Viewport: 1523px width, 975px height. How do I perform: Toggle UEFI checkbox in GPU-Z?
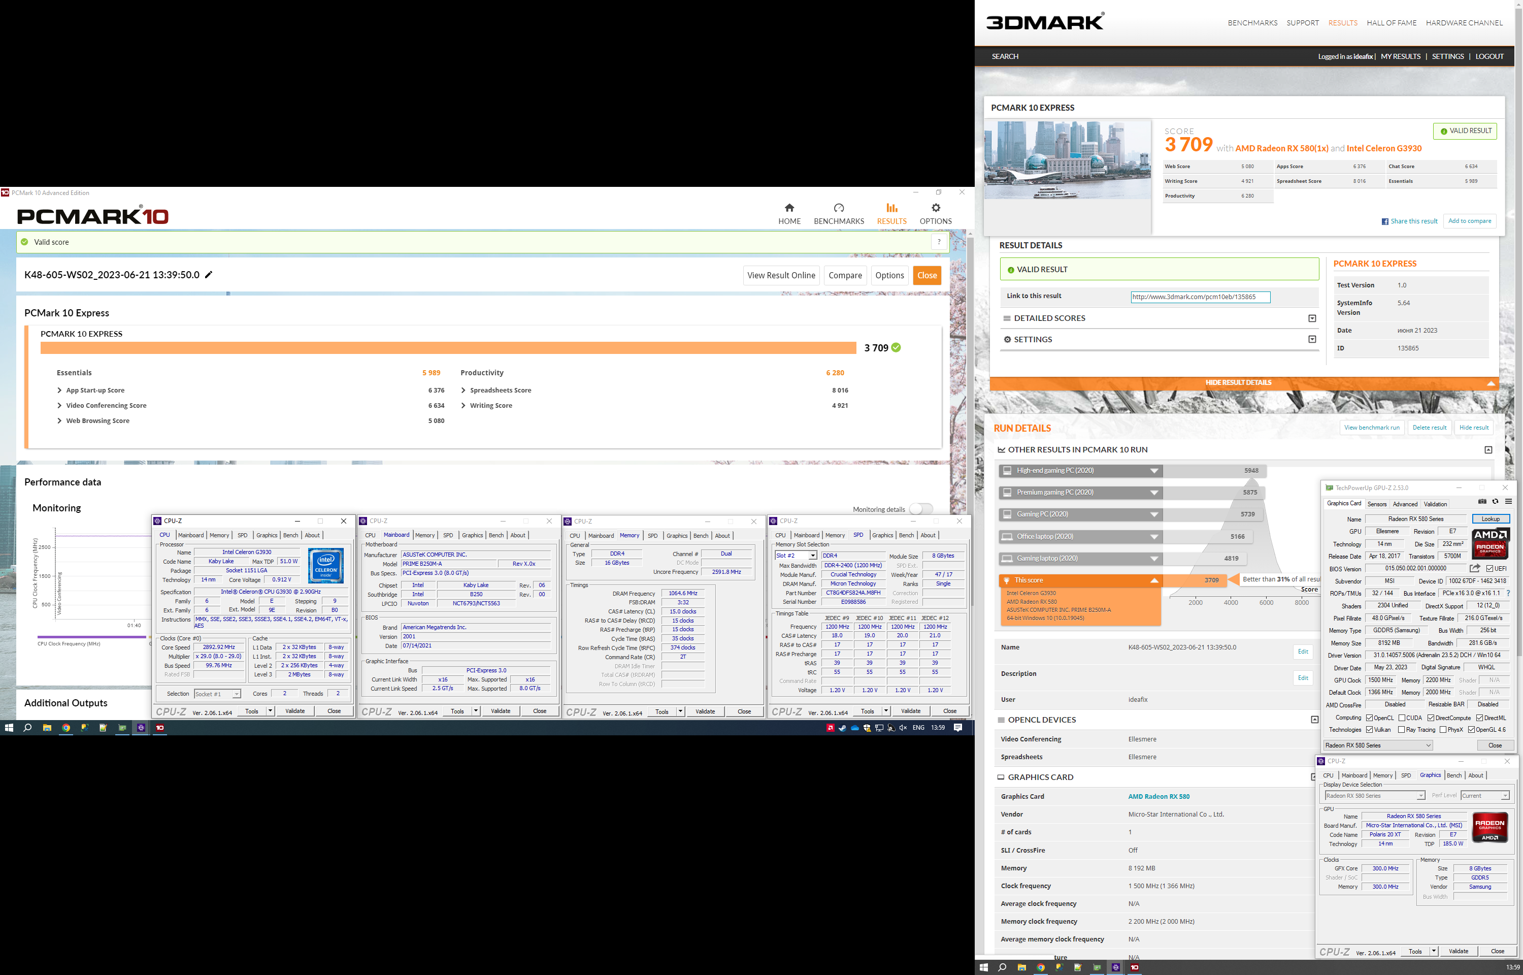pyautogui.click(x=1489, y=569)
